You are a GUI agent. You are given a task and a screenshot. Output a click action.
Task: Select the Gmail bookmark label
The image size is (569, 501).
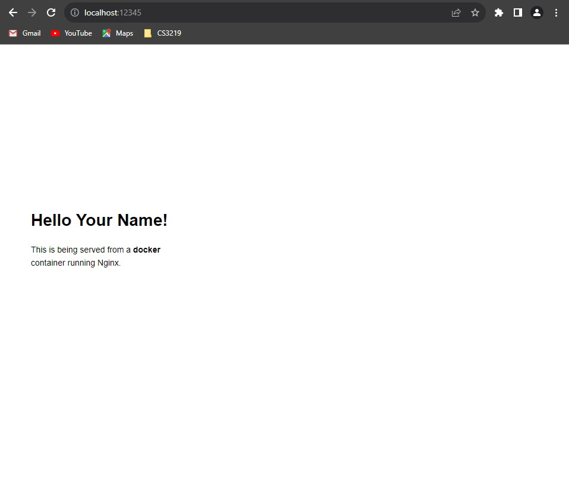point(31,33)
